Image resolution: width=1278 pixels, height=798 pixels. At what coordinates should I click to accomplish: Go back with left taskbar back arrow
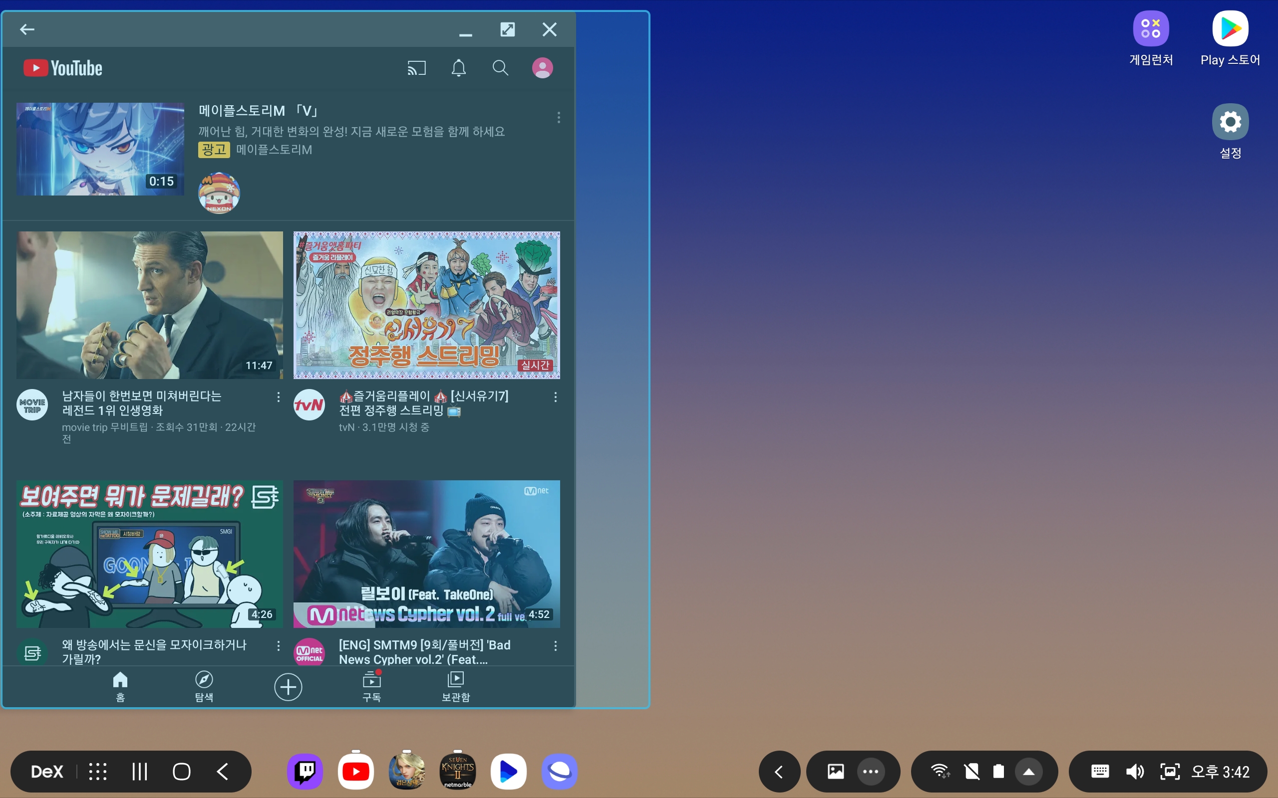223,771
